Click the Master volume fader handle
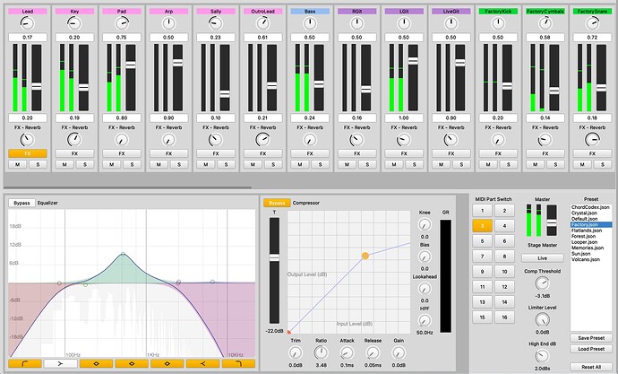The width and height of the screenshot is (618, 374). pyautogui.click(x=552, y=223)
